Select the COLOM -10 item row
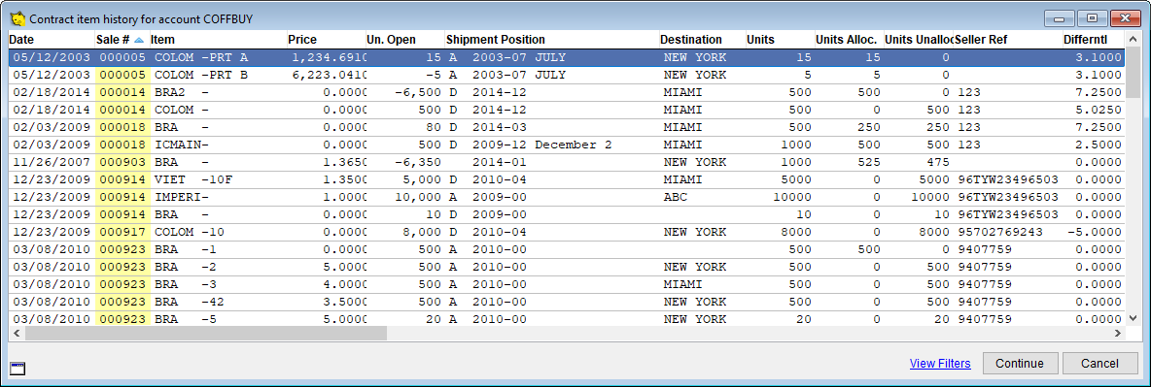This screenshot has width=1151, height=387. pos(566,233)
